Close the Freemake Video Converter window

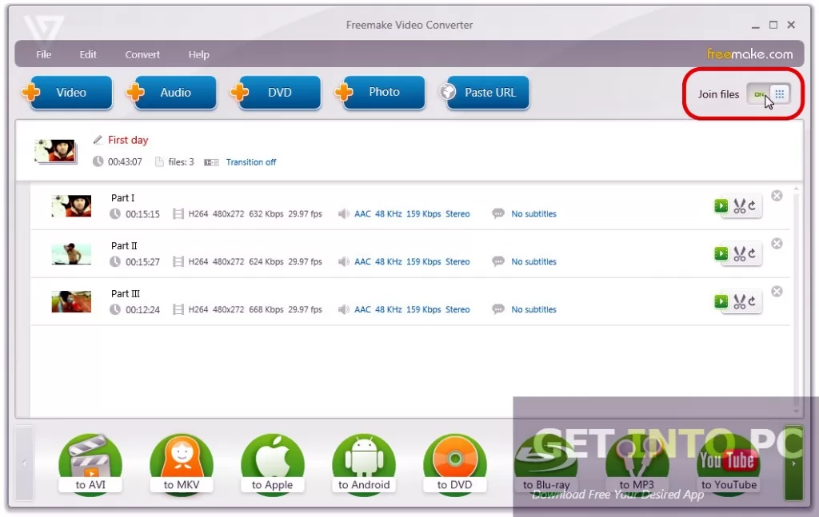tap(791, 25)
